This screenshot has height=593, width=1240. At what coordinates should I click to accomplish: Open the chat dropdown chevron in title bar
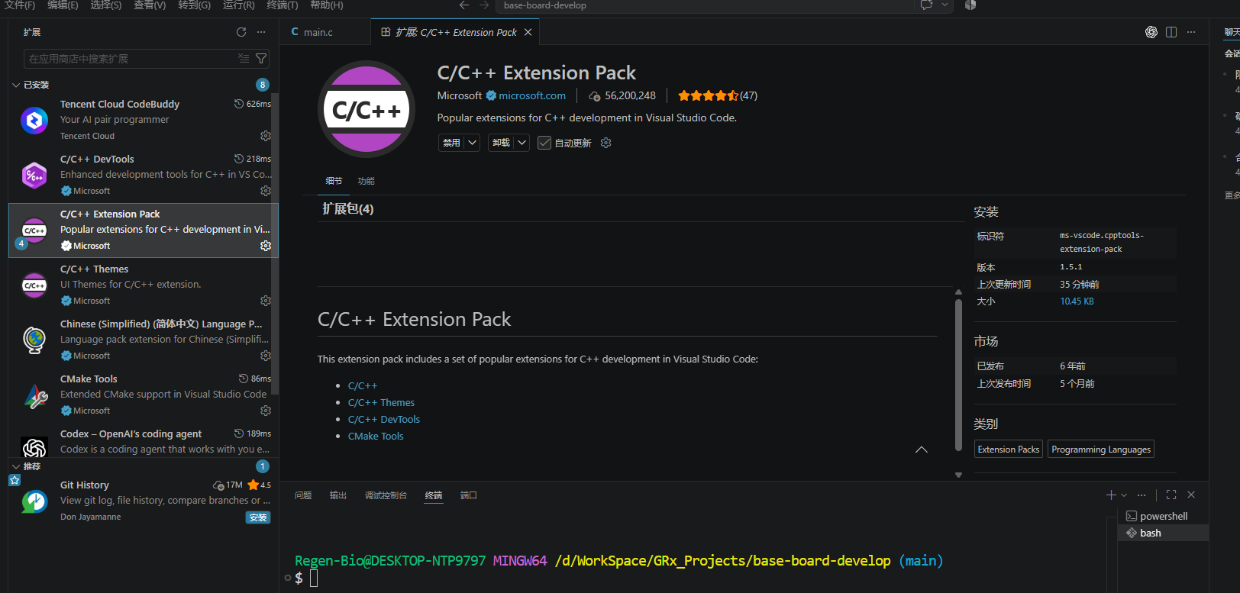pyautogui.click(x=945, y=5)
